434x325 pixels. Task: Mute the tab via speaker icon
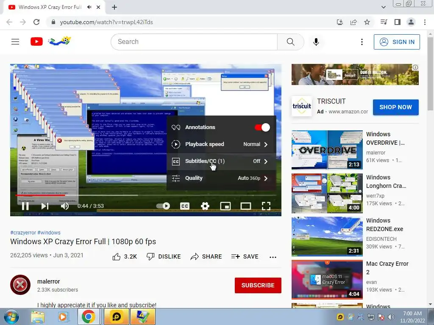coord(89,7)
